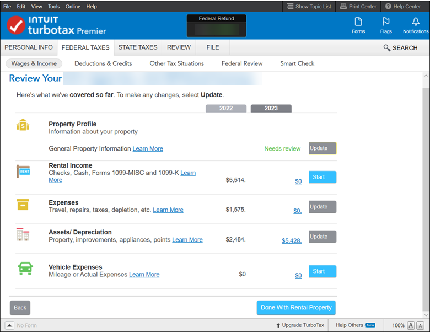430x332 pixels.
Task: Click the Search magnifier
Action: [386, 48]
